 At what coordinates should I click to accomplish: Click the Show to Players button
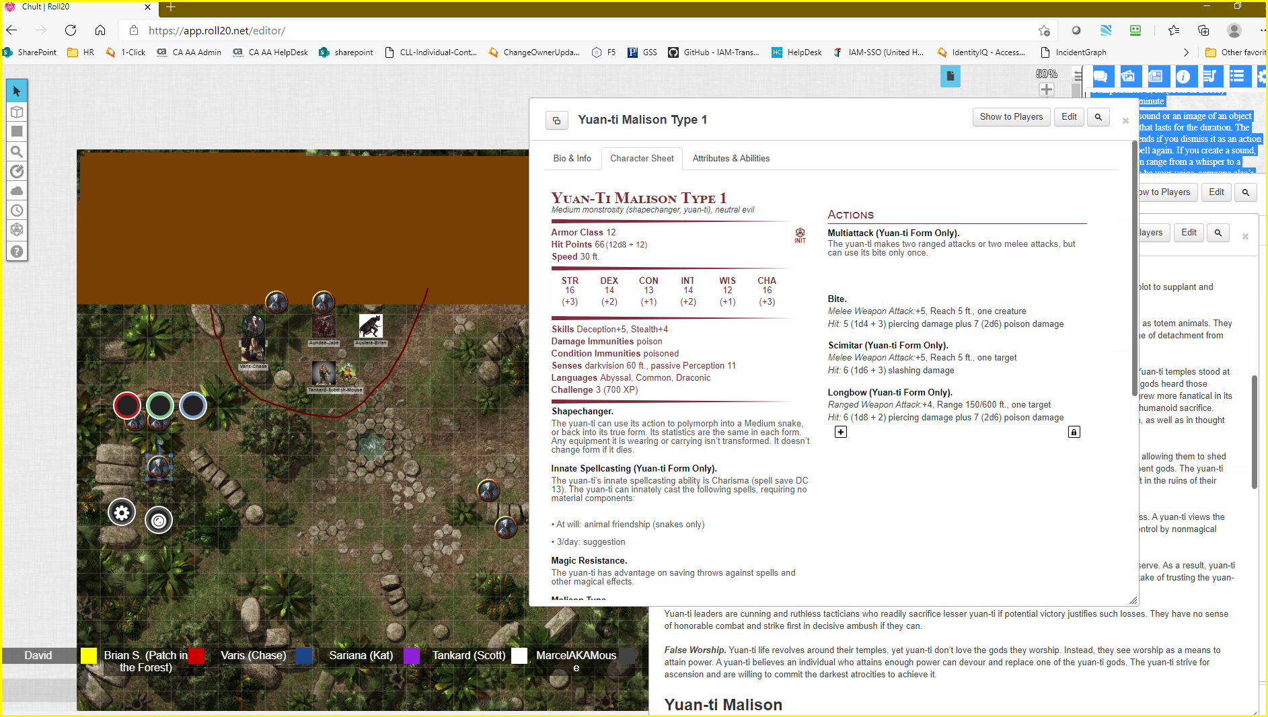coord(1010,117)
